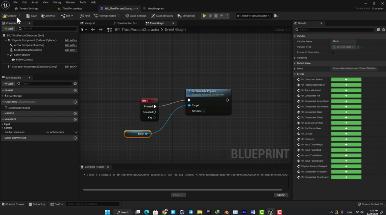Screen dimensions: 386x215
Task: Open Variable Type Skeletal Mesh dropdown
Action: pyautogui.click(x=343, y=47)
